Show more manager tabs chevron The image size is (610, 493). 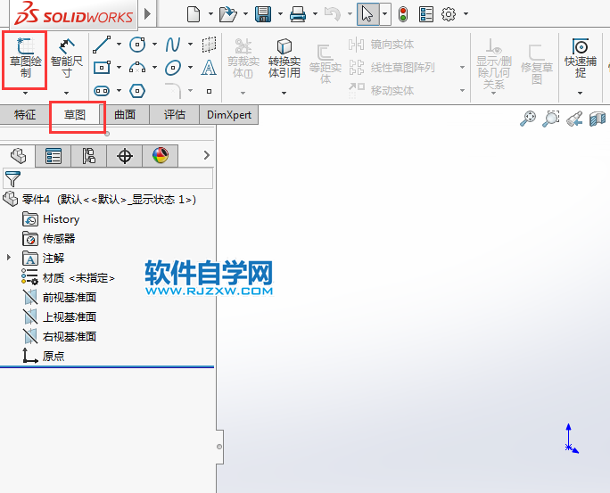point(207,155)
